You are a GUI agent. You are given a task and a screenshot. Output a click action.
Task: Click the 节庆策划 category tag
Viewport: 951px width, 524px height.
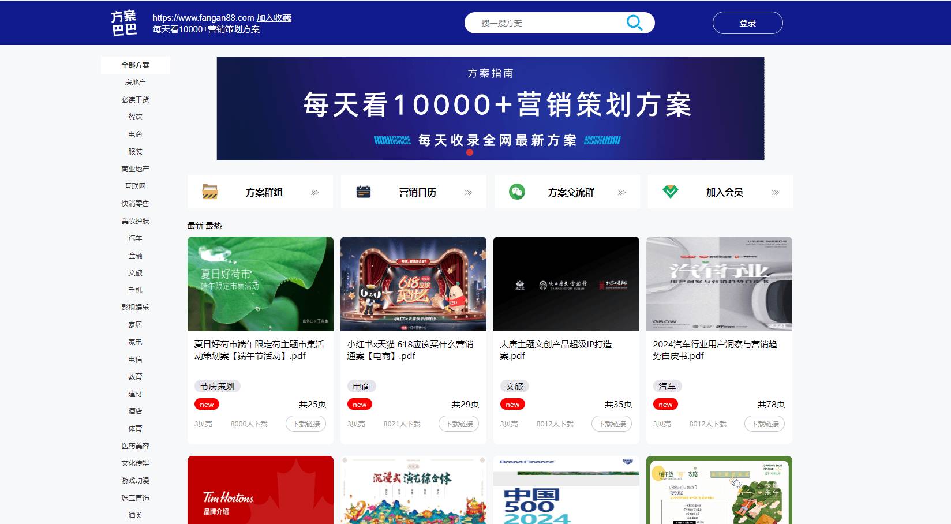[x=217, y=385]
